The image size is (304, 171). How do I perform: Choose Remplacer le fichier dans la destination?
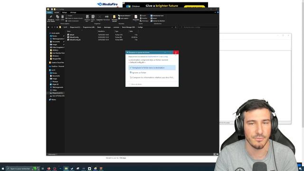[152, 68]
